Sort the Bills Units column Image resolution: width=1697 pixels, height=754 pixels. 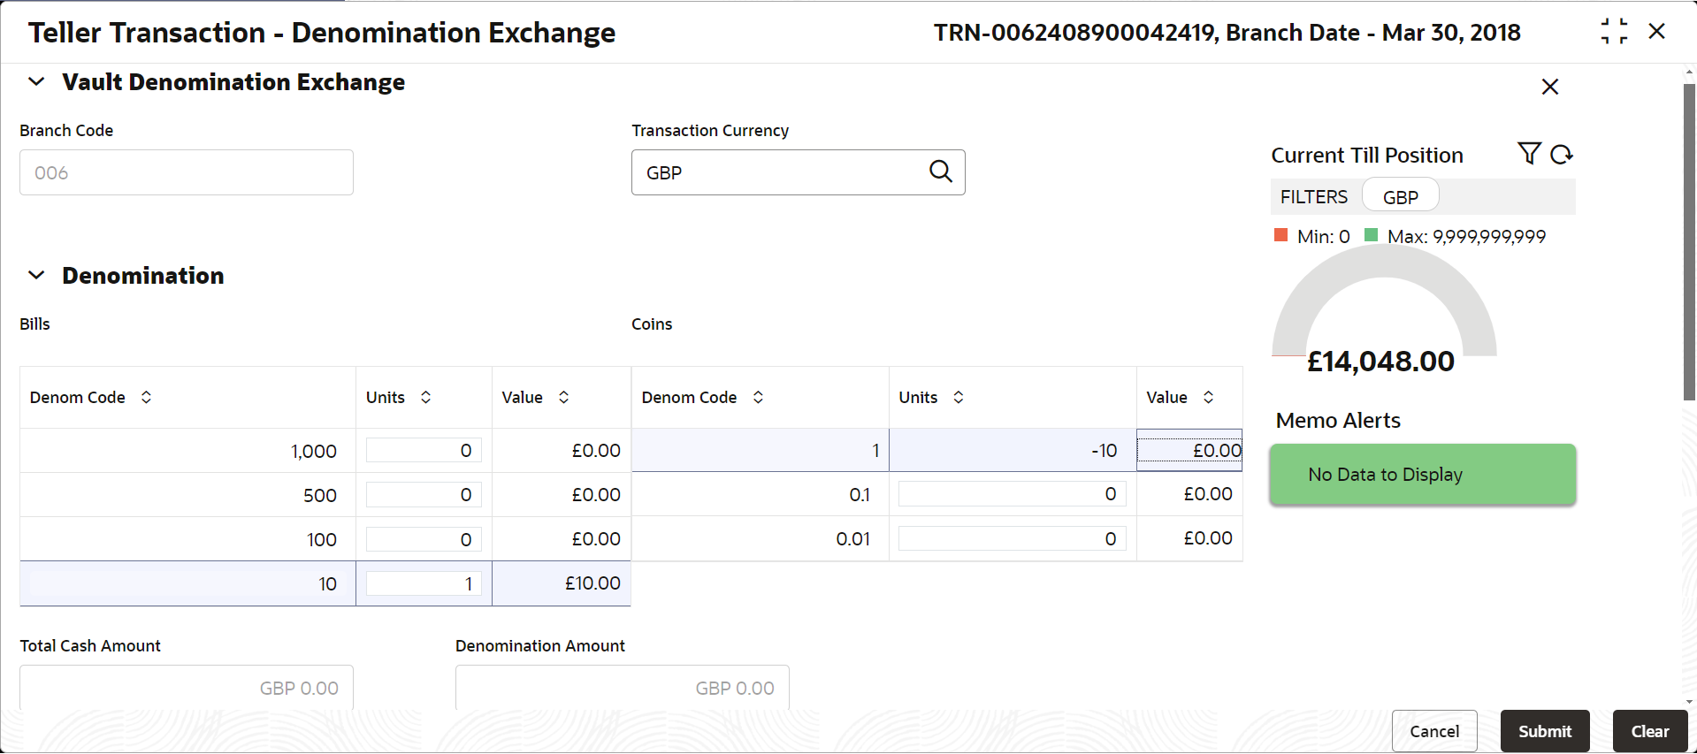(426, 397)
